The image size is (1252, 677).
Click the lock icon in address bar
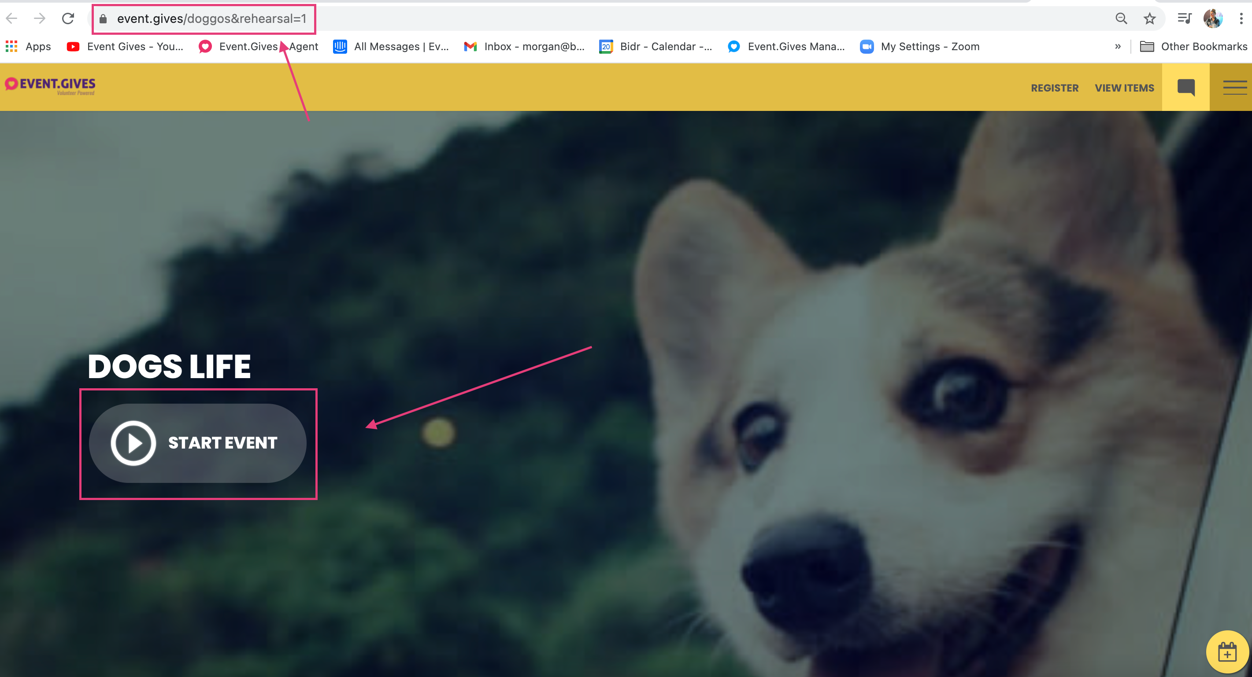coord(103,19)
